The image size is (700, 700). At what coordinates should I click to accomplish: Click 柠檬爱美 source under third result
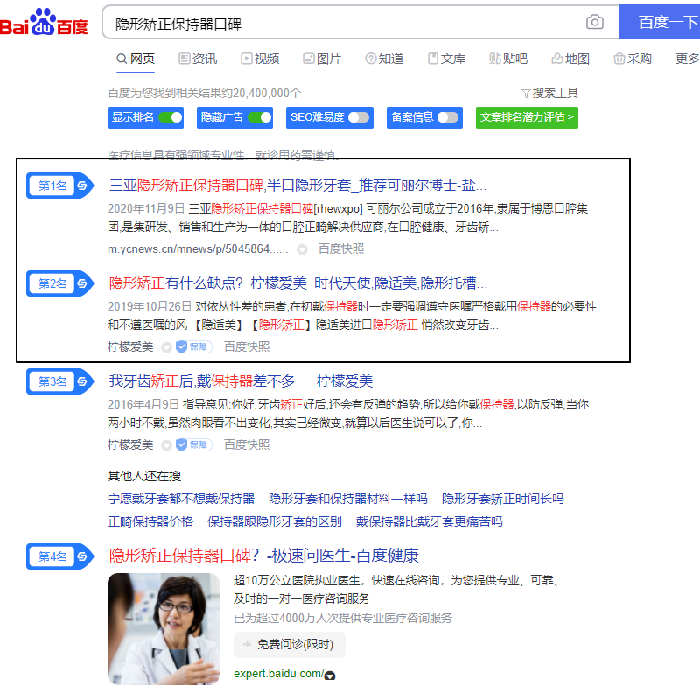(130, 445)
